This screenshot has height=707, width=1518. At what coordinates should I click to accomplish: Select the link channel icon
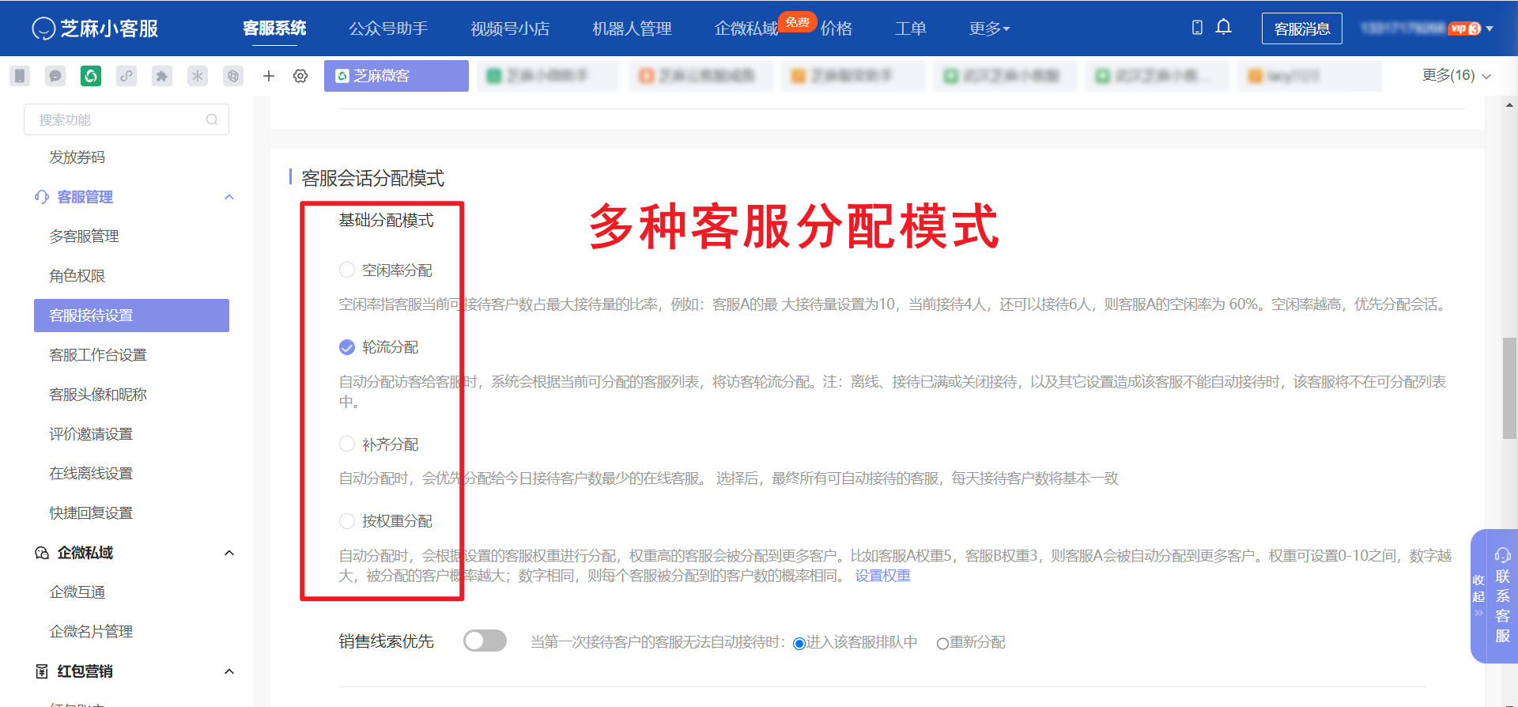(126, 76)
